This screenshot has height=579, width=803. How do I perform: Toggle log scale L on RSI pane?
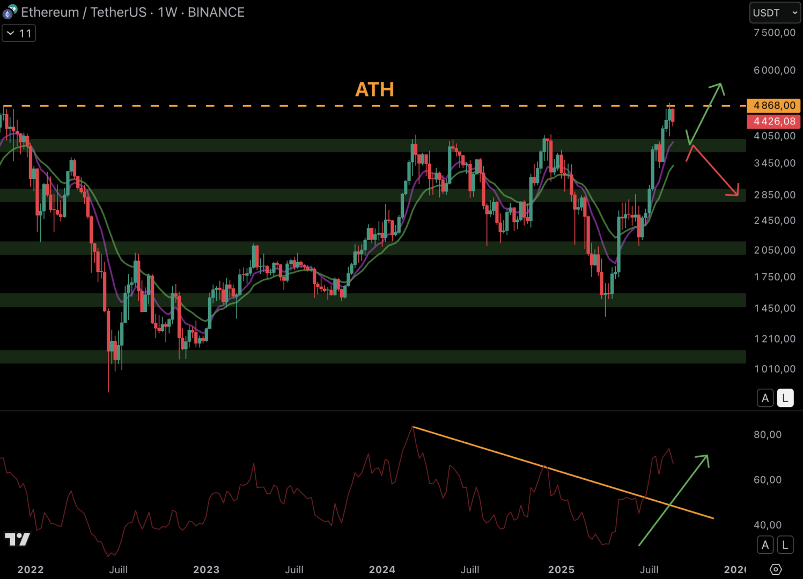pos(785,545)
